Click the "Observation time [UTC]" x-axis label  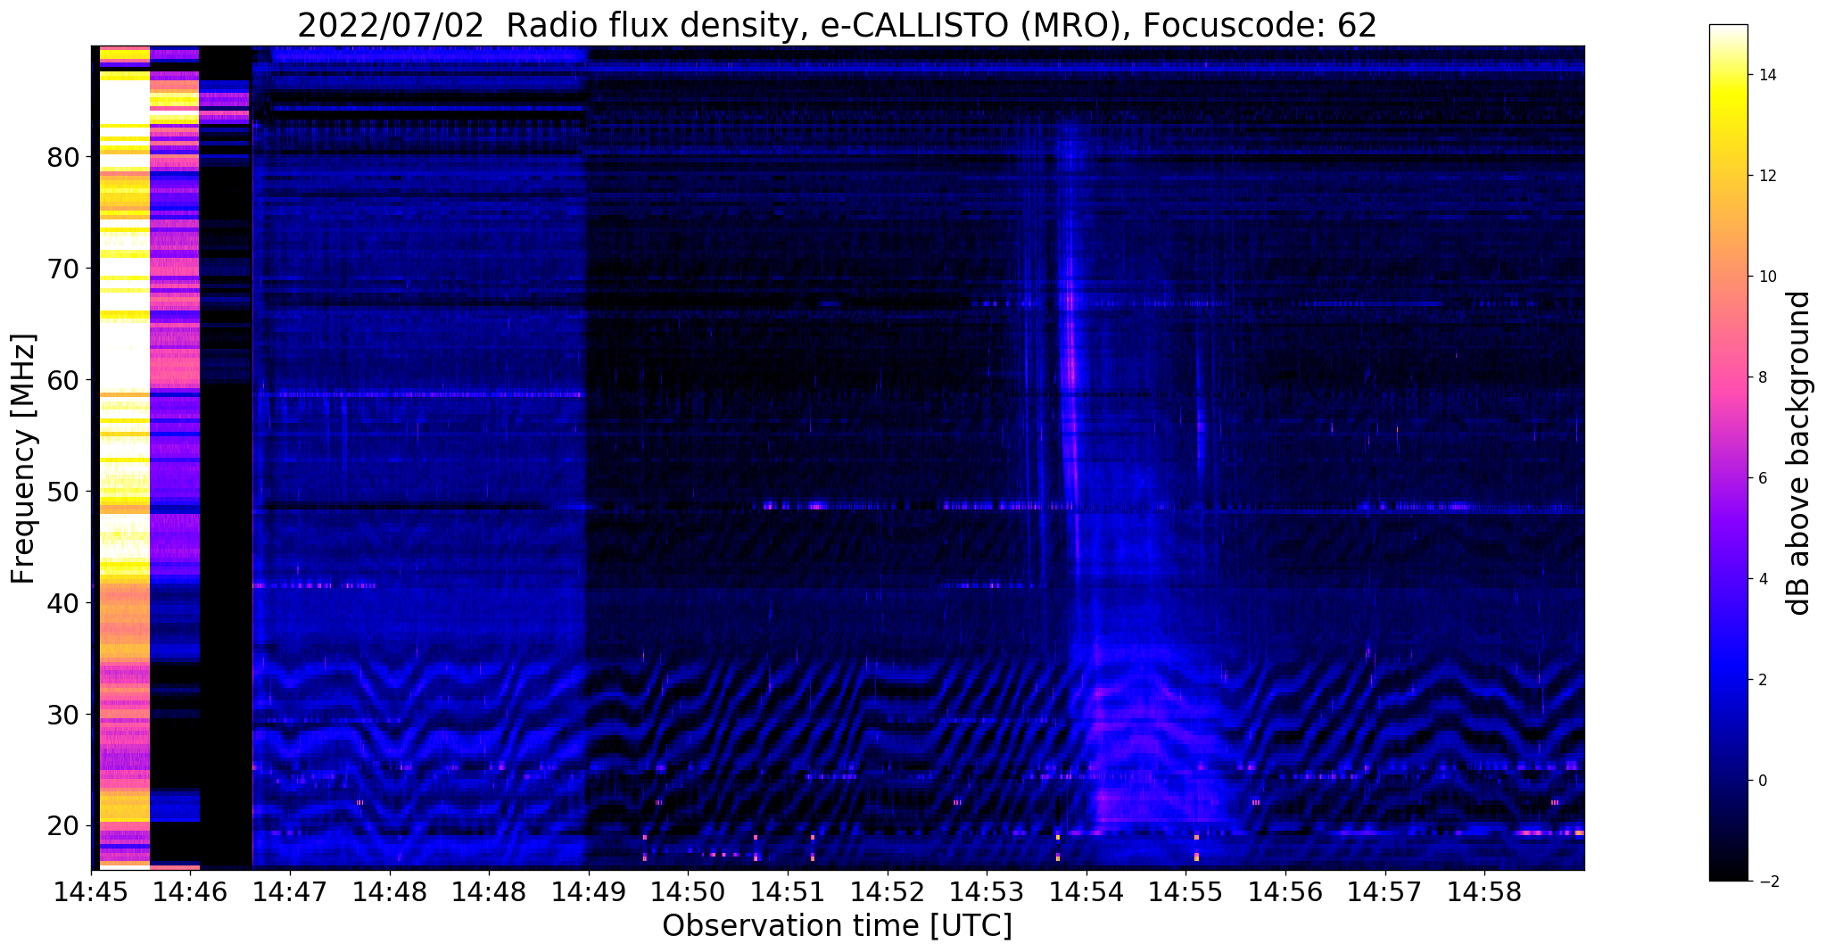[x=837, y=925]
